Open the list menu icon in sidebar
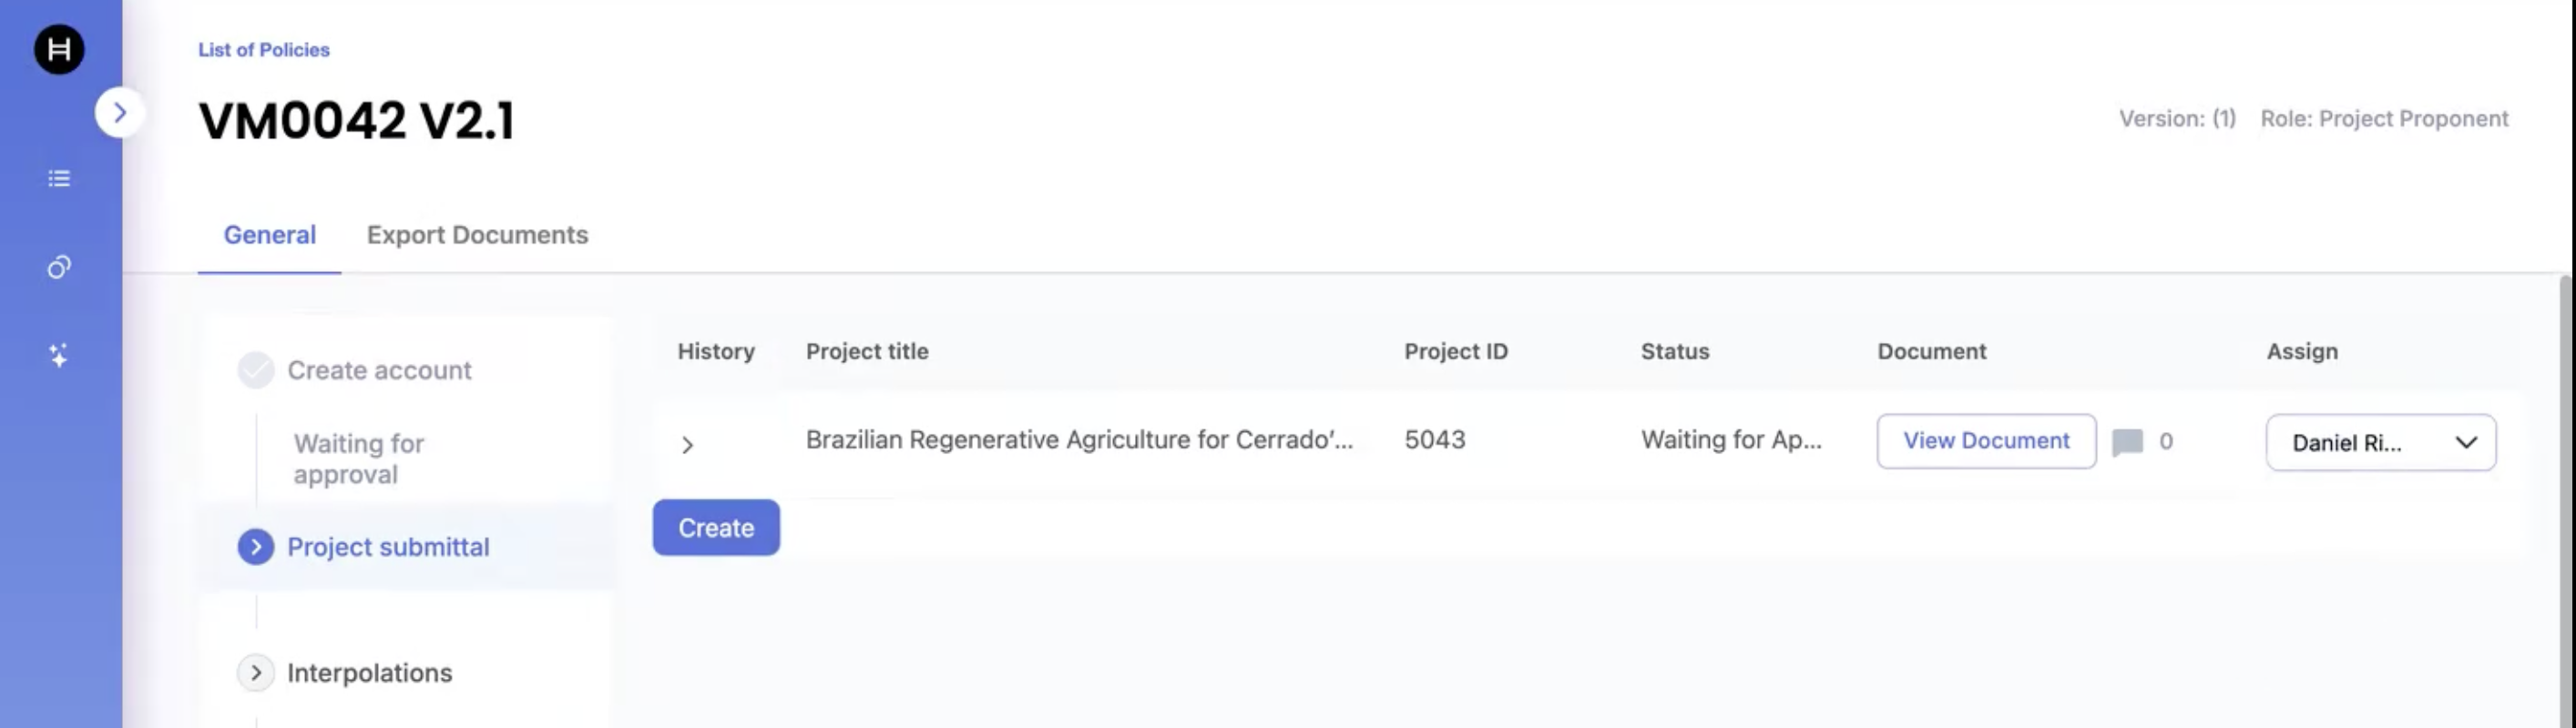The image size is (2576, 728). pyautogui.click(x=59, y=178)
